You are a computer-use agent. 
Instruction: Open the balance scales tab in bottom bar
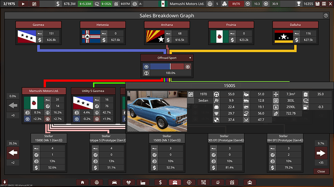tap(218, 182)
